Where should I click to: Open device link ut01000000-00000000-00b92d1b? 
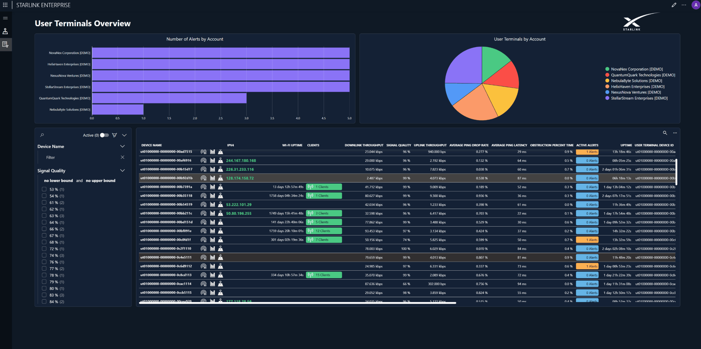point(166,178)
